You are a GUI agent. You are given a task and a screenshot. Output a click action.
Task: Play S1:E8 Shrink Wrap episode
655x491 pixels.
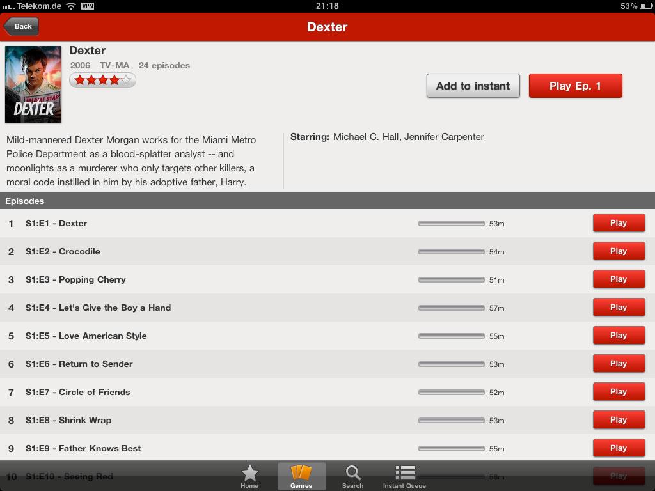(x=619, y=419)
